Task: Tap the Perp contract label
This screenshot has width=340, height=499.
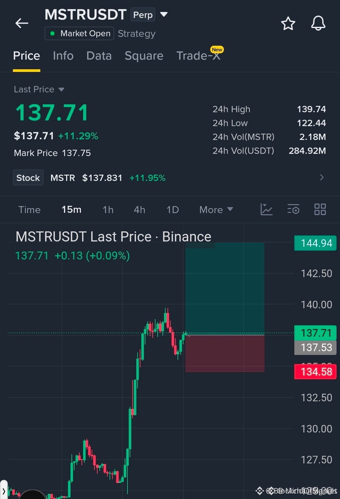Action: (143, 15)
